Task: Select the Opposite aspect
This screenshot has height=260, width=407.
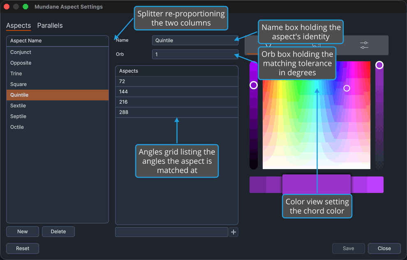Action: (58, 63)
